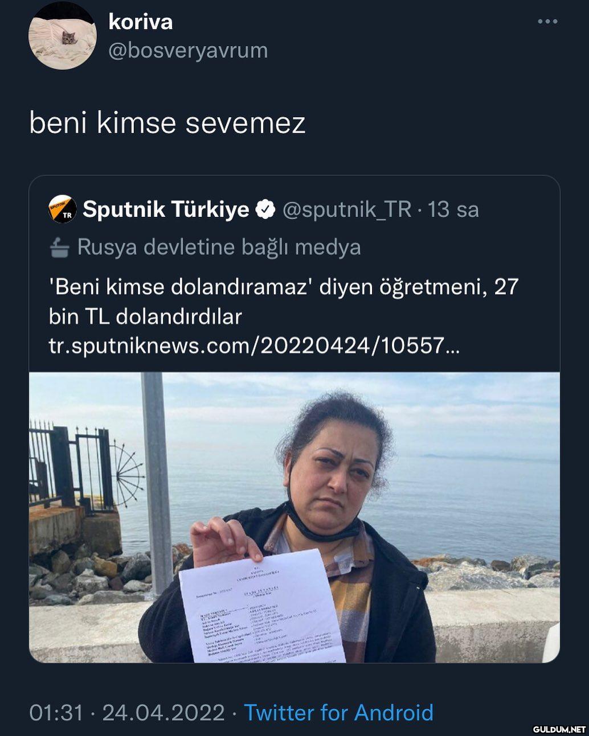Click the GULDUM.NET watermark
The width and height of the screenshot is (589, 736).
pyautogui.click(x=559, y=729)
